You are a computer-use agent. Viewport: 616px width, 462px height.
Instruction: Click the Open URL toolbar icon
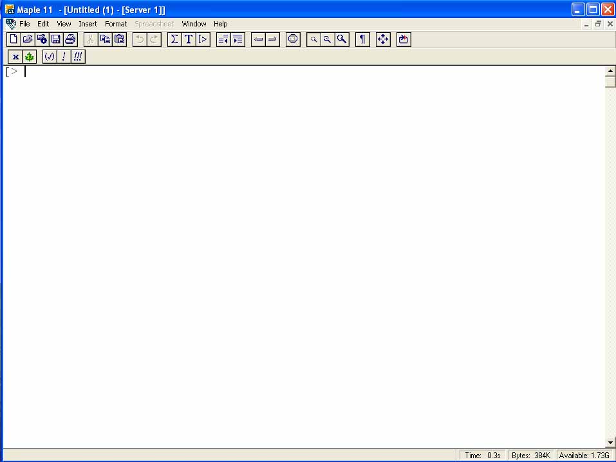pyautogui.click(x=42, y=39)
